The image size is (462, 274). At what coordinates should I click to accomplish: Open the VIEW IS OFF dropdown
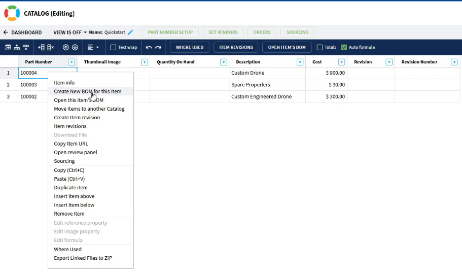(x=70, y=32)
